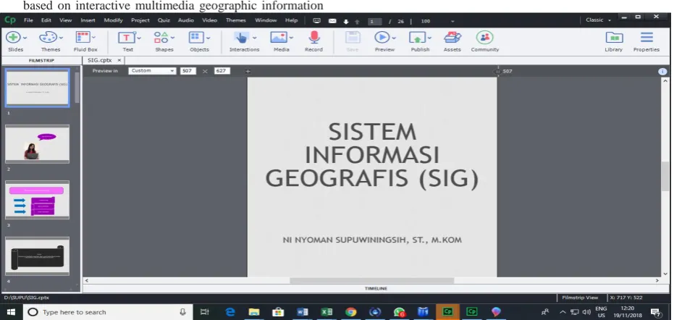Click the current slide number field
This screenshot has width=674, height=320.
click(374, 22)
